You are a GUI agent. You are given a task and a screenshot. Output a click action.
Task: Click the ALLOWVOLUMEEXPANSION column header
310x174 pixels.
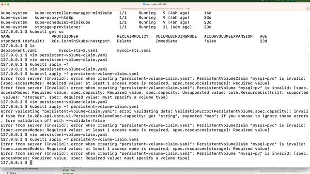click(228, 37)
